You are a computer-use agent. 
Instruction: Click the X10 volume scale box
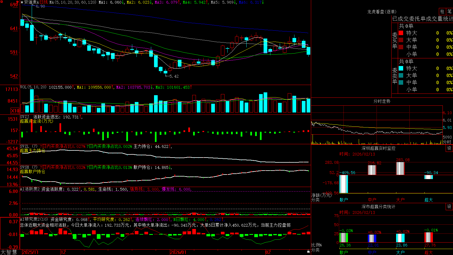pos(15,111)
